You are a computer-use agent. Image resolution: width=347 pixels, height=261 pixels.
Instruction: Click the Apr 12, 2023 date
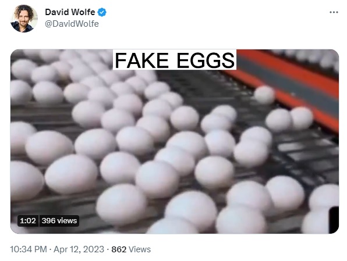79,249
